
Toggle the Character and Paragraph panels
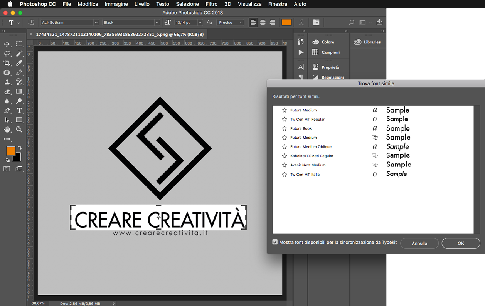pos(316,23)
